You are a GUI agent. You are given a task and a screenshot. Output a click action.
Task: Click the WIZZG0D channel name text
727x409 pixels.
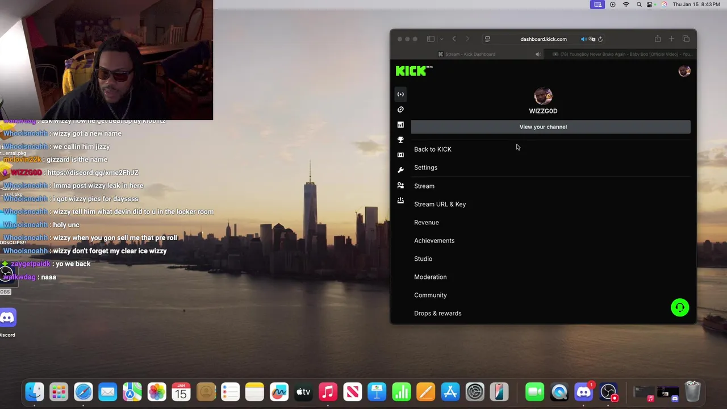click(543, 111)
